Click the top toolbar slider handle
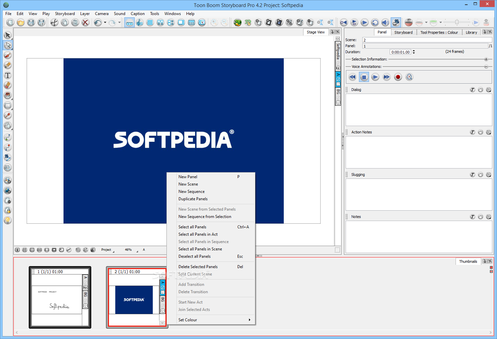Viewport: 497px width, 339px height. [457, 22]
